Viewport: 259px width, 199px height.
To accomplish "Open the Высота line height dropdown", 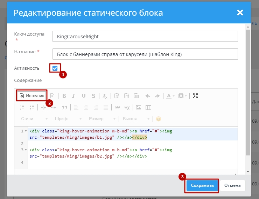I will [x=136, y=119].
